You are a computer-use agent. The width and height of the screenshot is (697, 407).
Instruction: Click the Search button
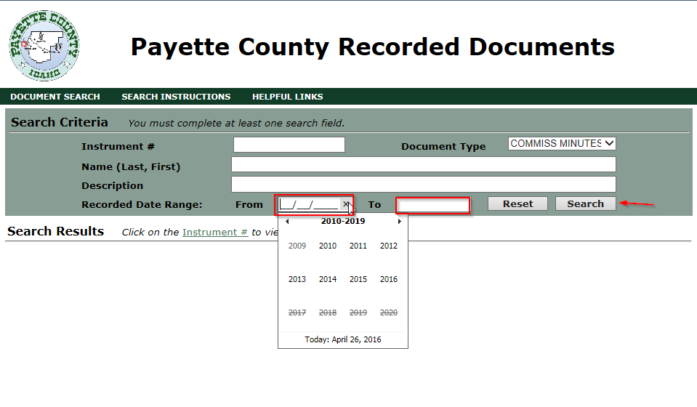tap(585, 203)
